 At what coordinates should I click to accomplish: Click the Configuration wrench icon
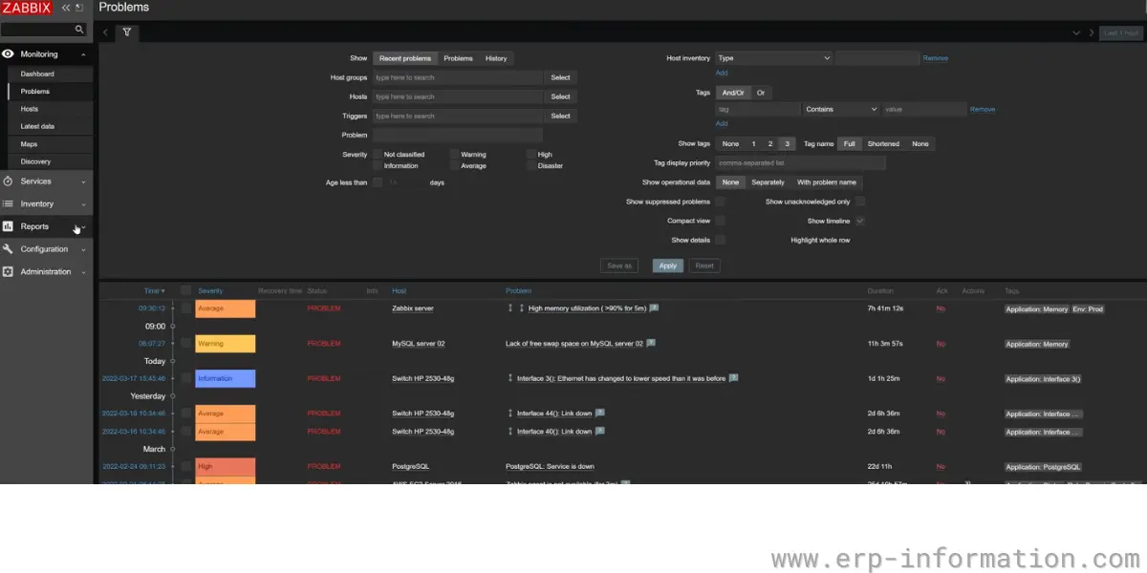(x=8, y=249)
